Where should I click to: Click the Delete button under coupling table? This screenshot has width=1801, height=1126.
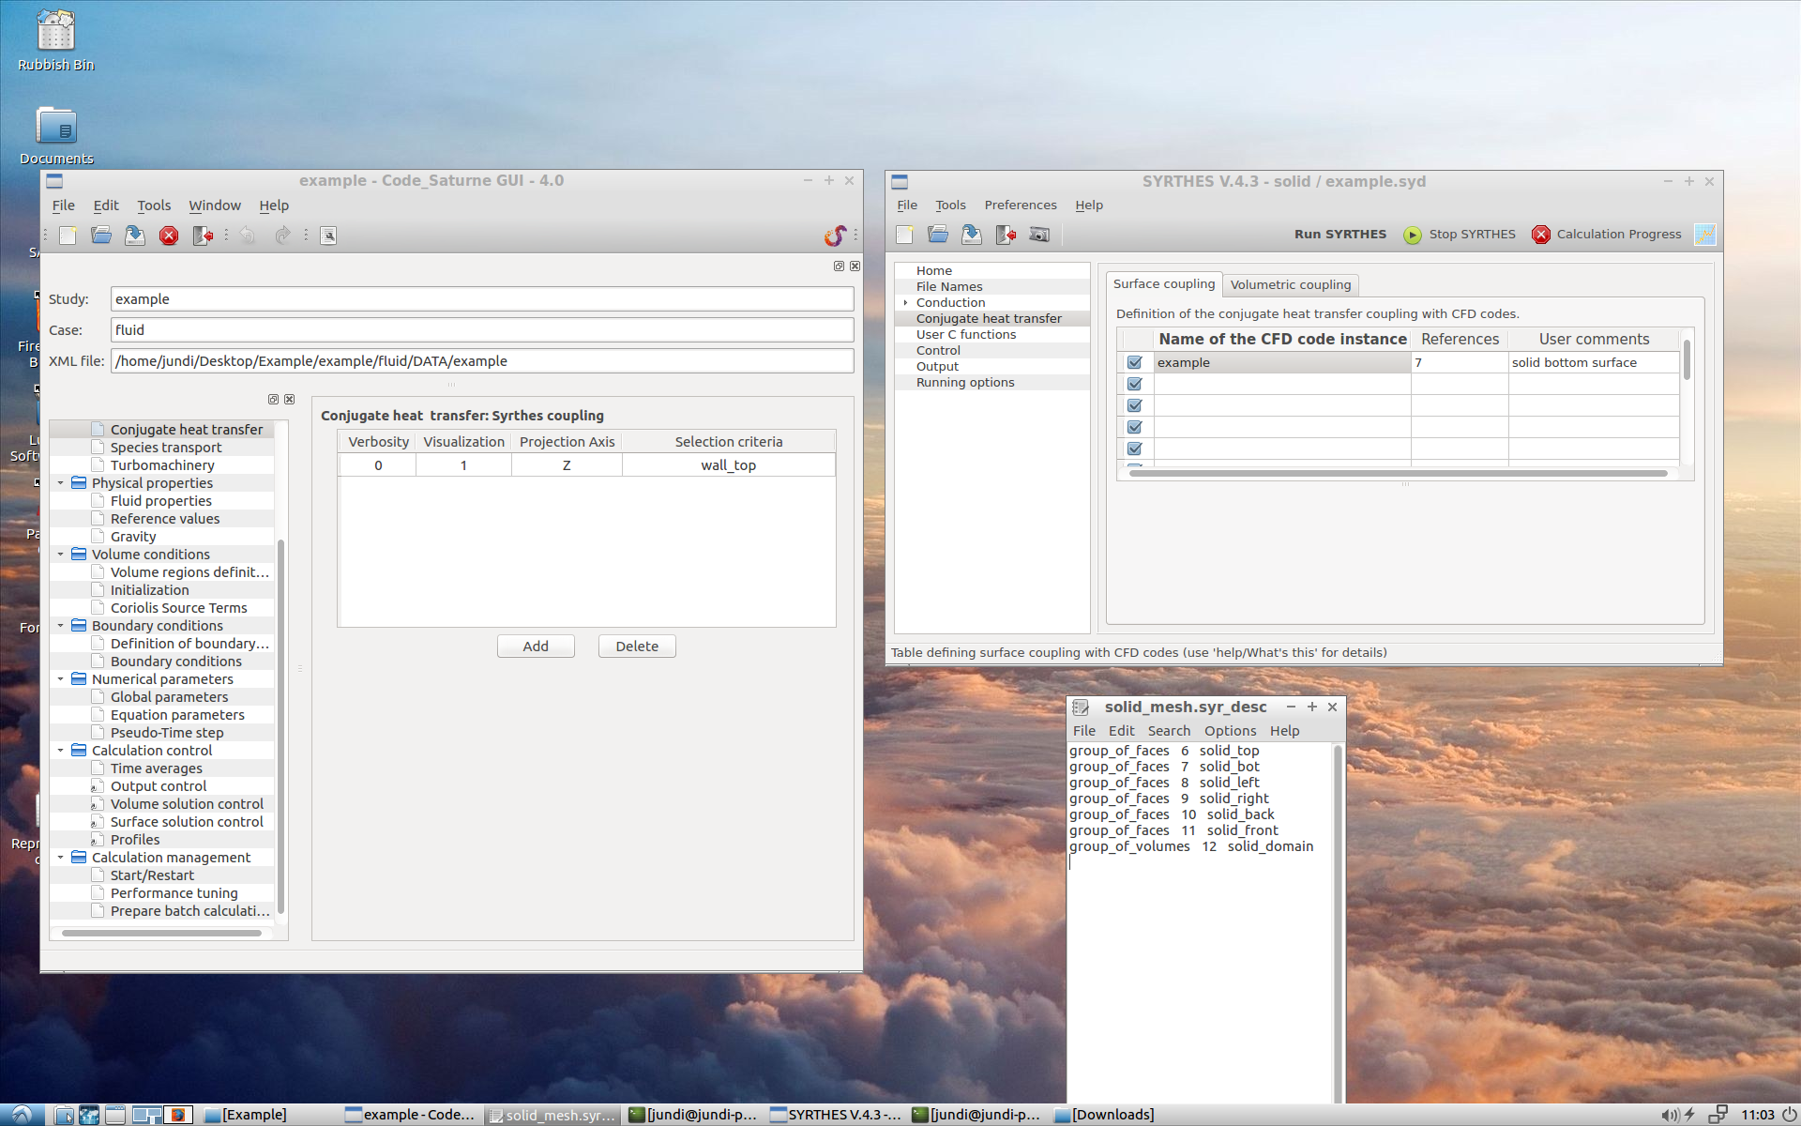[637, 647]
